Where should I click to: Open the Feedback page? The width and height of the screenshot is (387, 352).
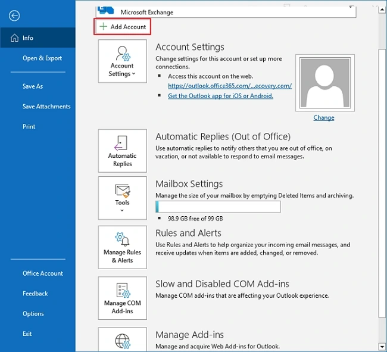click(x=35, y=294)
